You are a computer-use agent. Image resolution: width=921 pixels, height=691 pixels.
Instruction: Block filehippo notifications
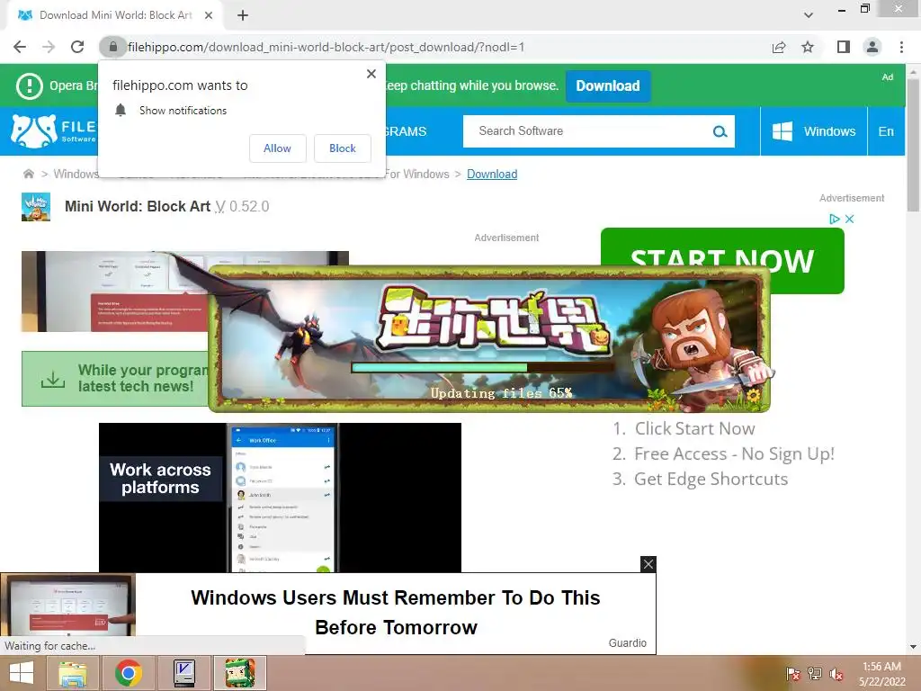[343, 148]
